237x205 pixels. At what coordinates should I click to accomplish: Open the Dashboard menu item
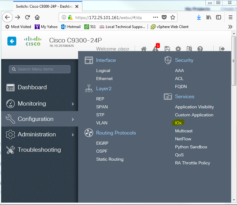[x=32, y=87]
